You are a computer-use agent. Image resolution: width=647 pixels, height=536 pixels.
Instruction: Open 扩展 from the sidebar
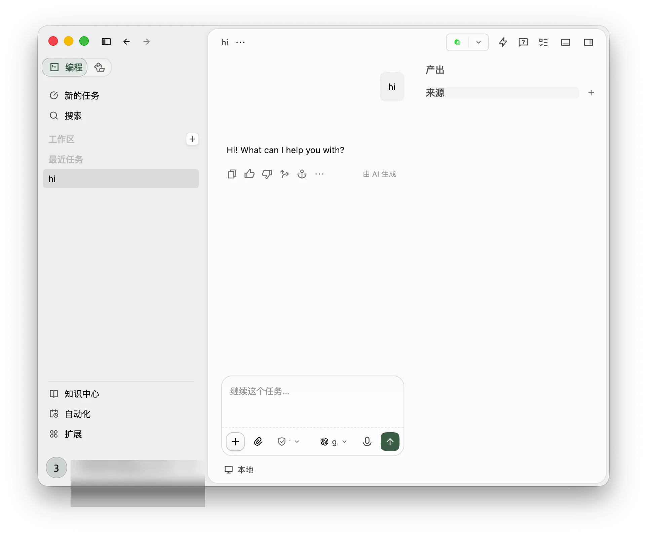pos(66,434)
